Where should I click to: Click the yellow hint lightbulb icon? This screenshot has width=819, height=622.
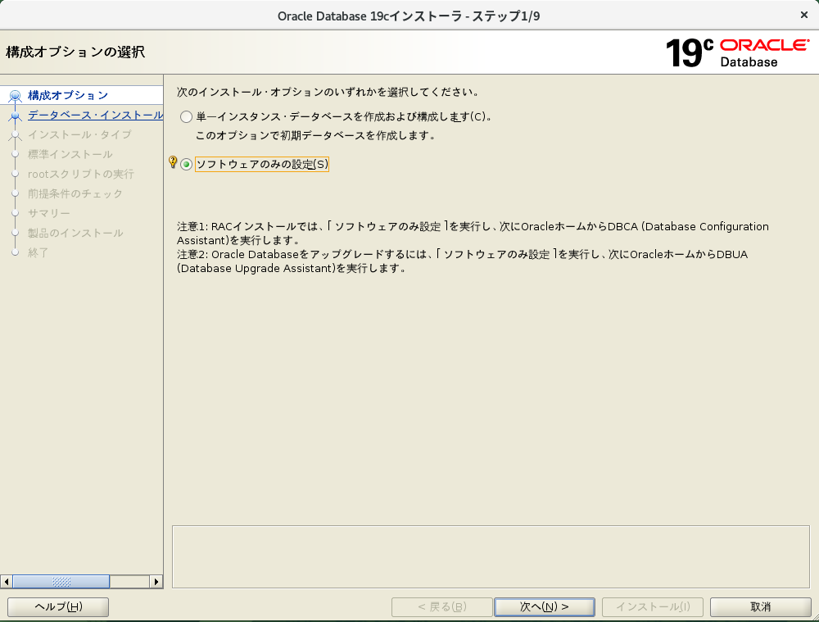(x=172, y=162)
